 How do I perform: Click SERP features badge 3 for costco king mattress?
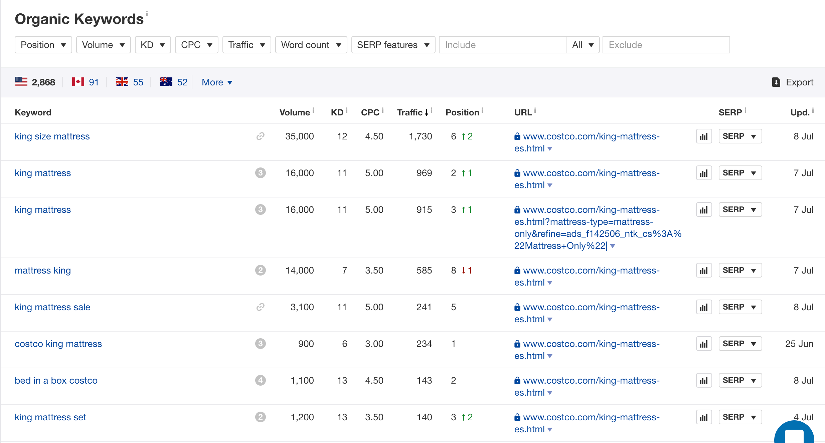(x=261, y=344)
